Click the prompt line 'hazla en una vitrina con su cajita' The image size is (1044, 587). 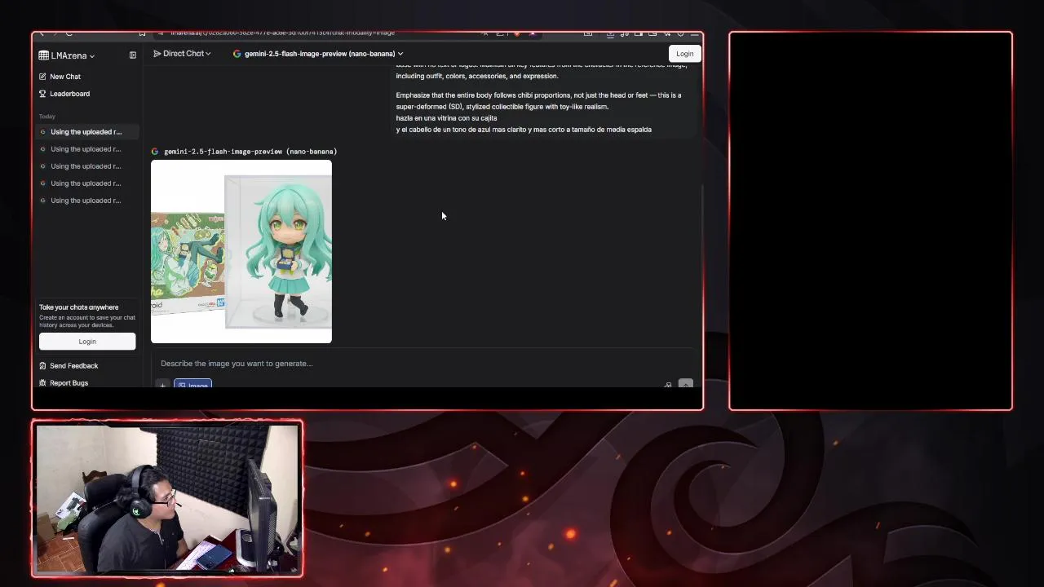coord(446,118)
